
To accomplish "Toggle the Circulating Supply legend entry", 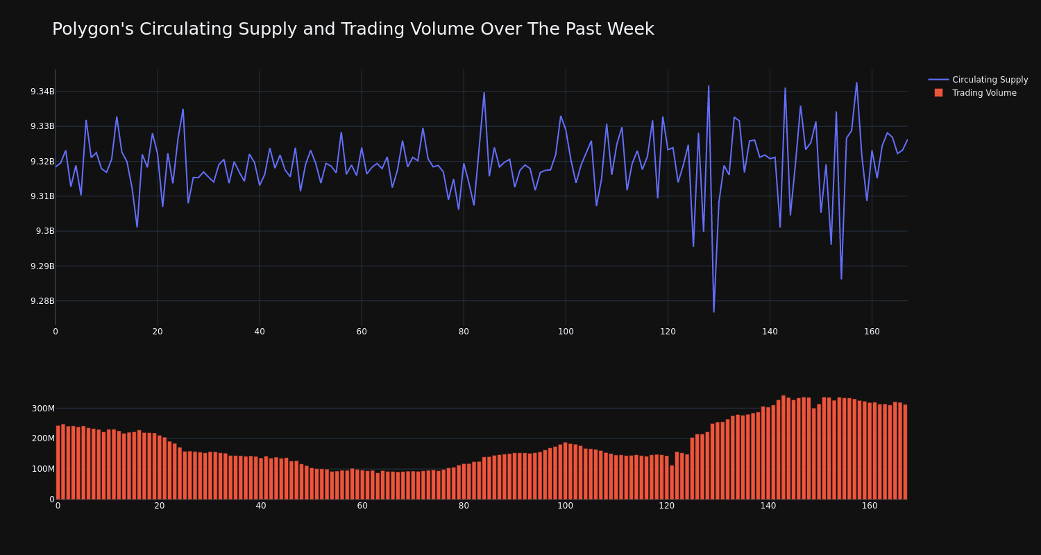I will [x=979, y=80].
